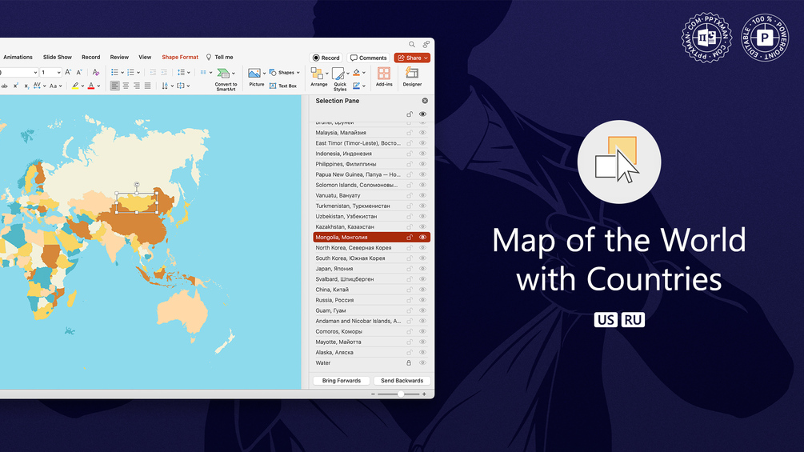
Task: Open the Arrange dropdown arrow
Action: click(326, 74)
